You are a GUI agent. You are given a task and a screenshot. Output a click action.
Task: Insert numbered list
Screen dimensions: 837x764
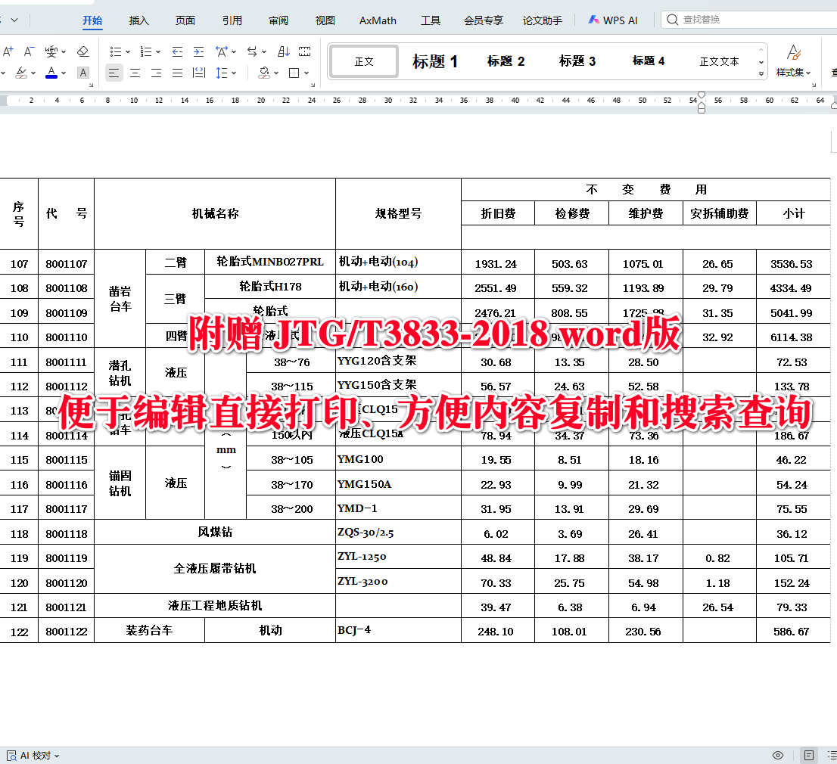click(x=146, y=51)
